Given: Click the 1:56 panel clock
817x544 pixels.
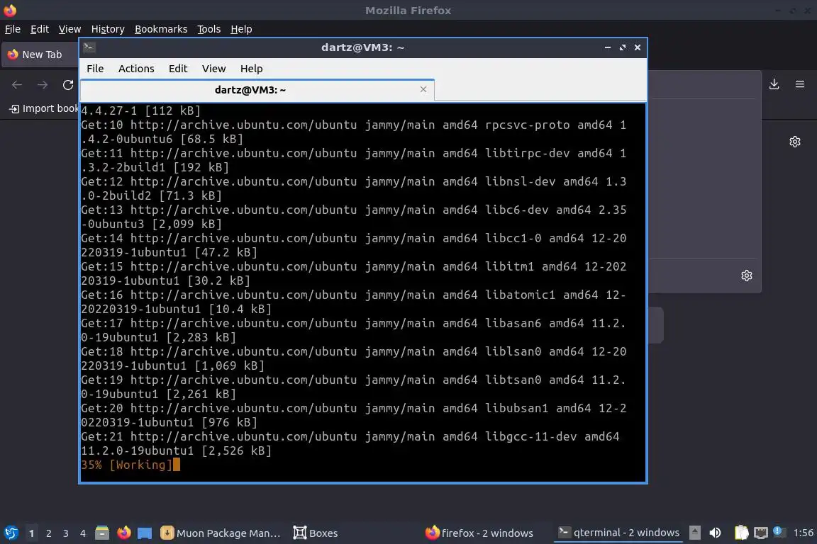Looking at the screenshot, I should (803, 533).
